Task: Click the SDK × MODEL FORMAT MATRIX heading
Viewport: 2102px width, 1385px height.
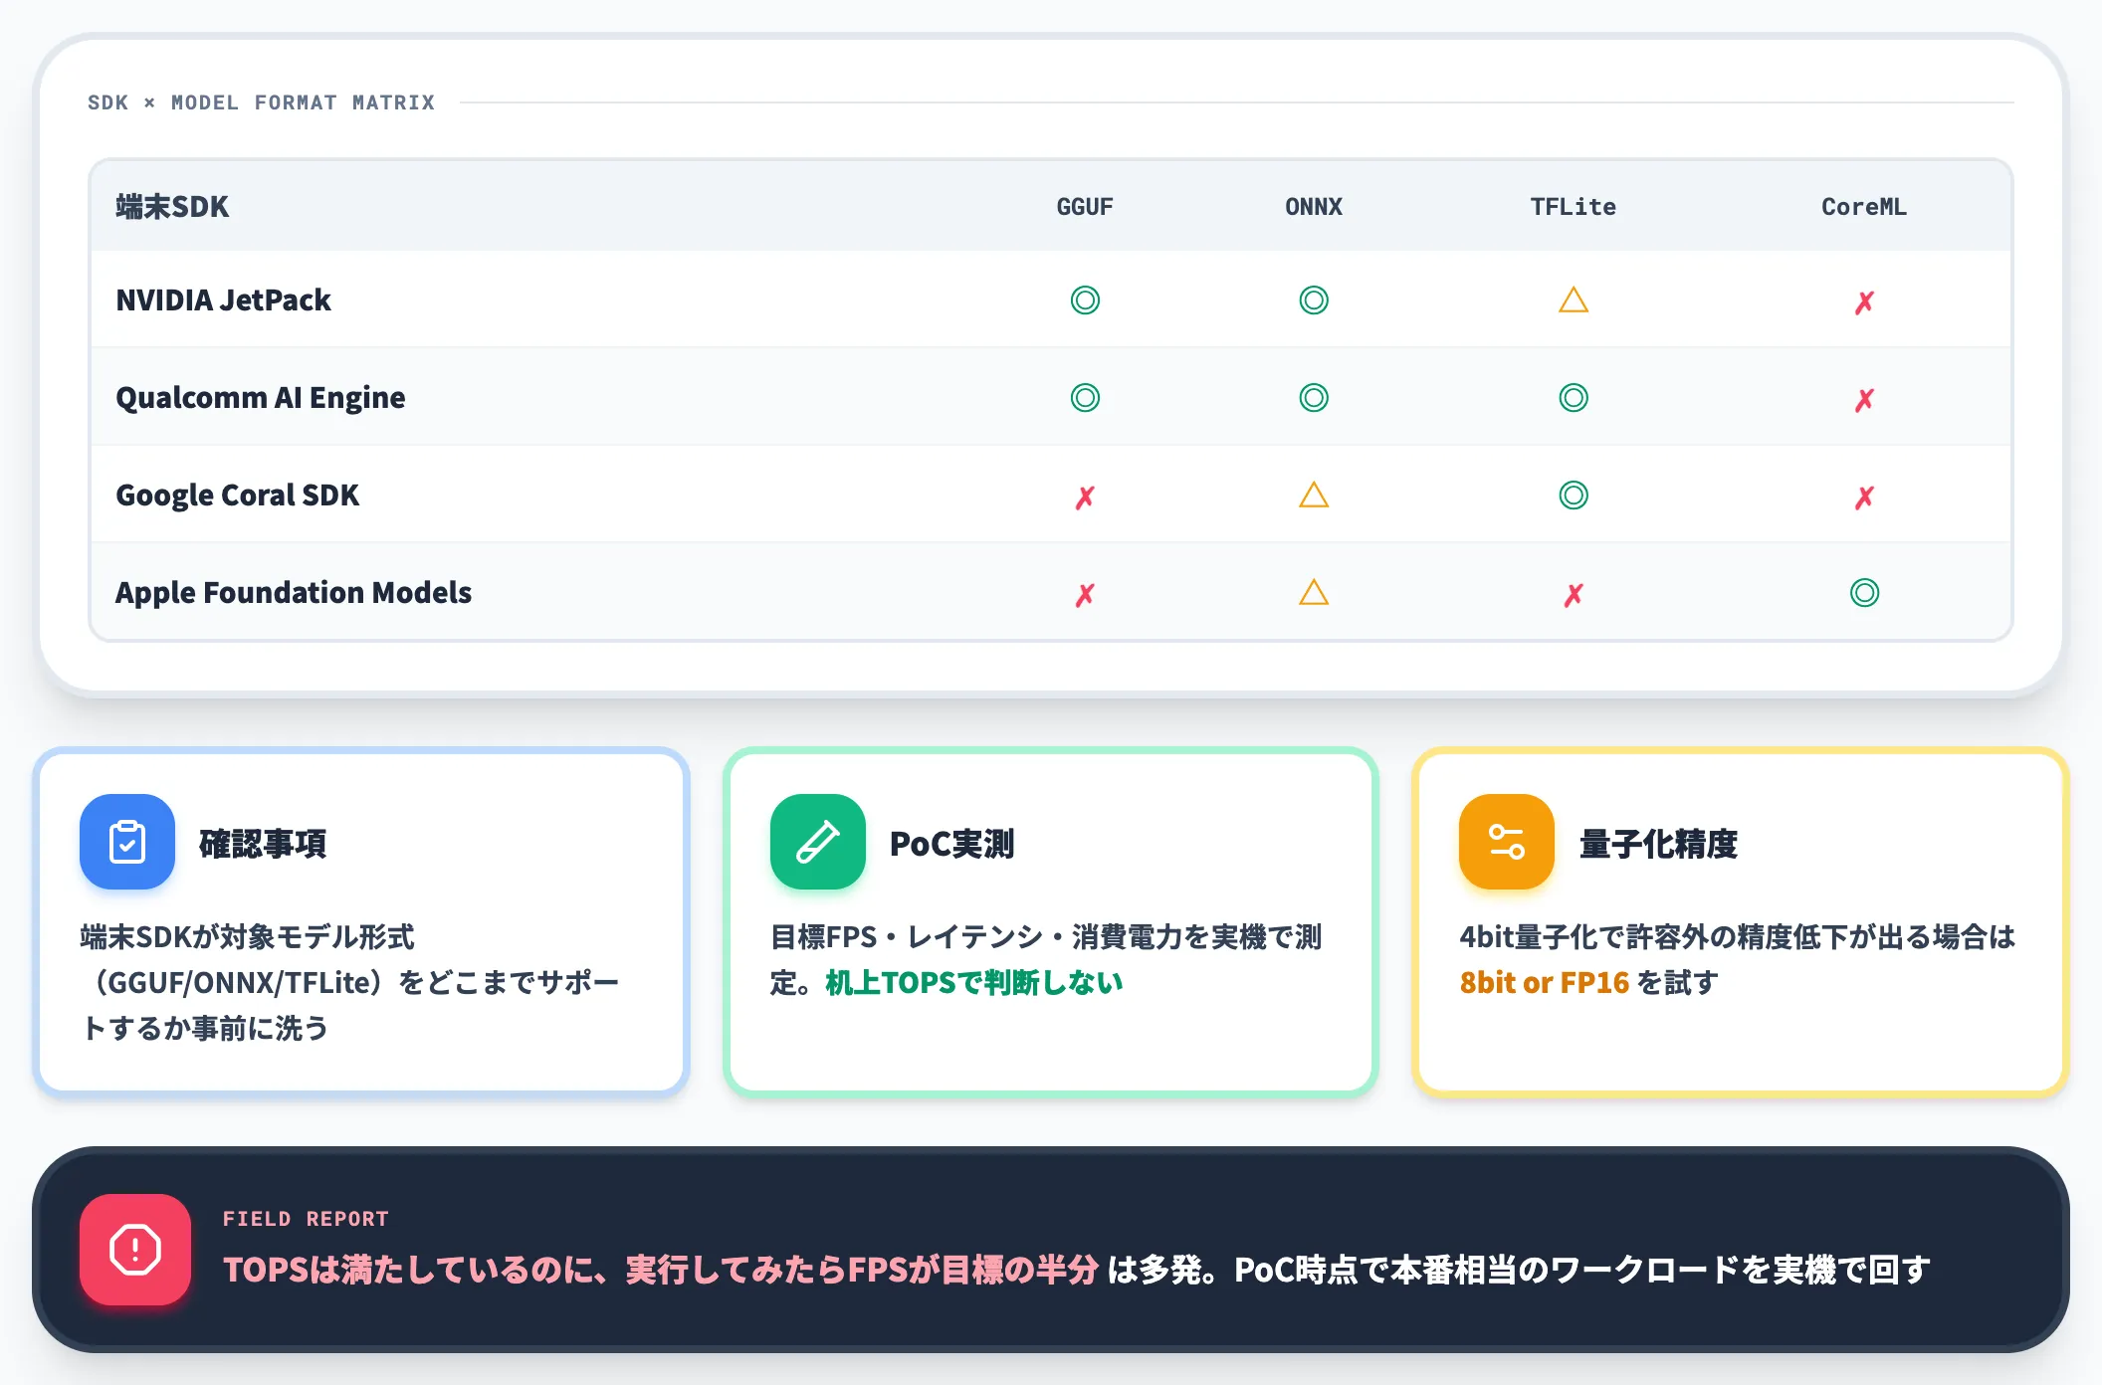Action: (261, 102)
